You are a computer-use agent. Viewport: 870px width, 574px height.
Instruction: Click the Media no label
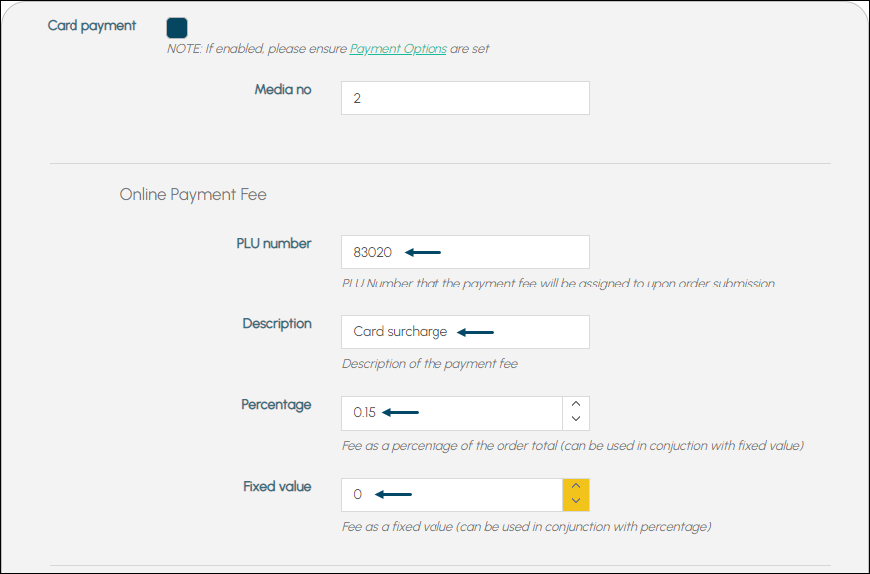pyautogui.click(x=283, y=89)
